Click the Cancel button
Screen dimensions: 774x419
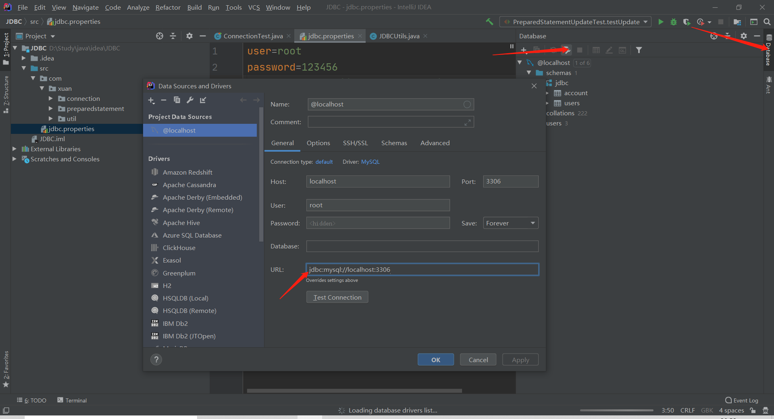pyautogui.click(x=478, y=359)
